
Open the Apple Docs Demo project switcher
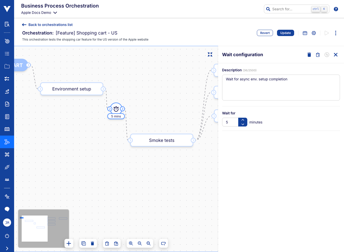pos(39,13)
